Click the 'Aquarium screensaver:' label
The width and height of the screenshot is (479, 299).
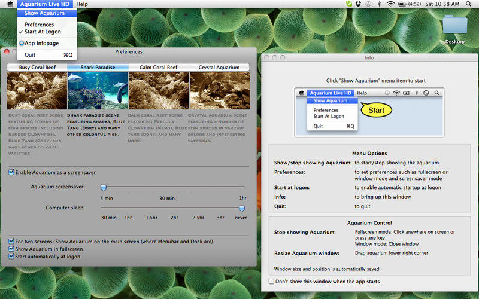coord(57,187)
